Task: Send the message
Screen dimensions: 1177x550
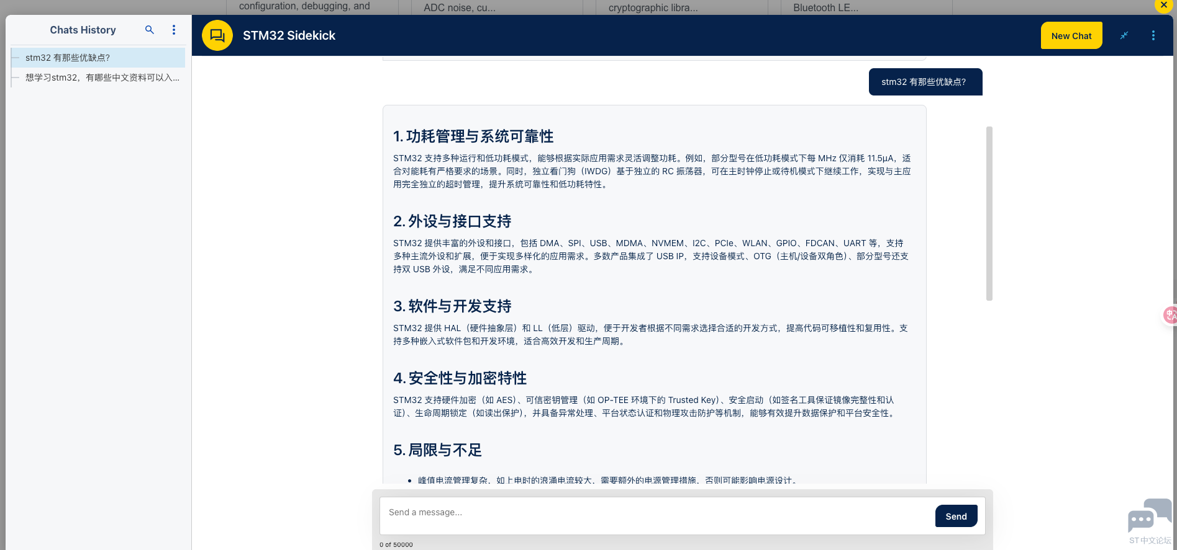Action: 956,516
